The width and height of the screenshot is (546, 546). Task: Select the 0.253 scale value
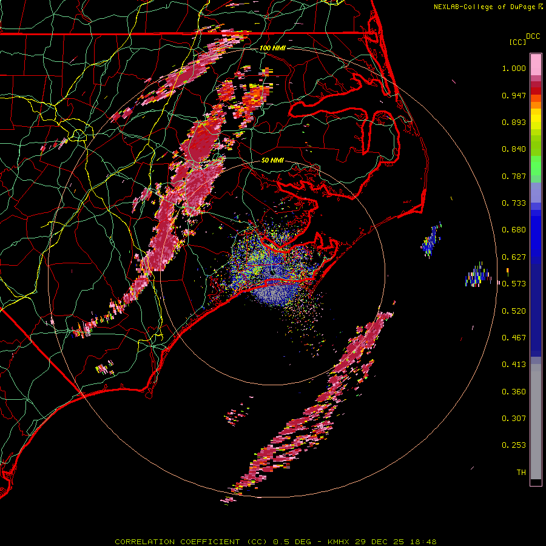(514, 445)
